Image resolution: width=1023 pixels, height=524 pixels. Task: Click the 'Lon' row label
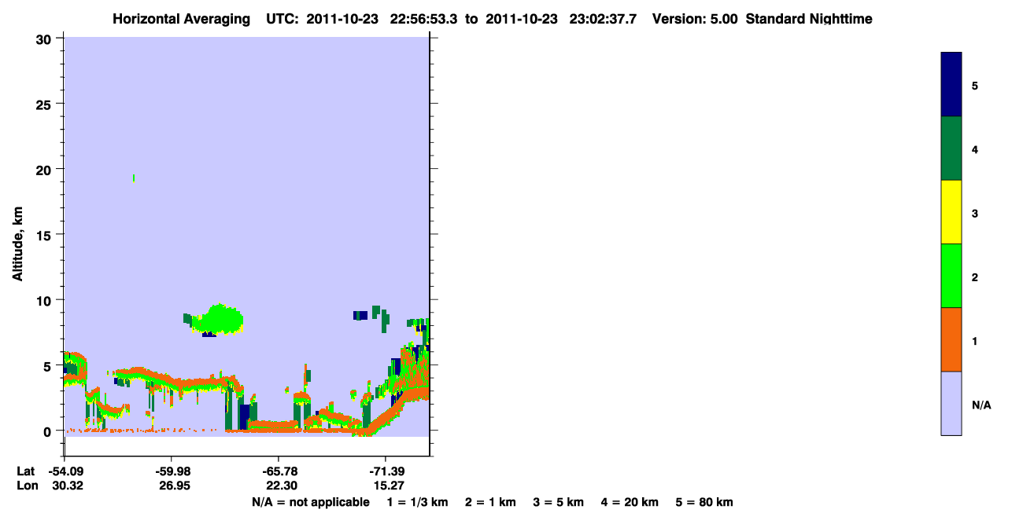point(27,486)
